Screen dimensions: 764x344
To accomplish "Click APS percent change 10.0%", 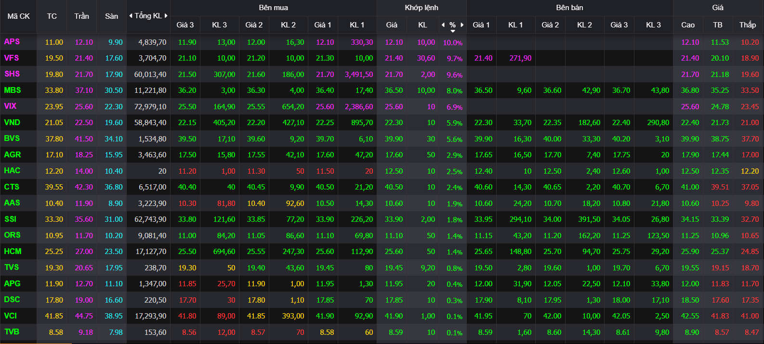I will [x=453, y=43].
